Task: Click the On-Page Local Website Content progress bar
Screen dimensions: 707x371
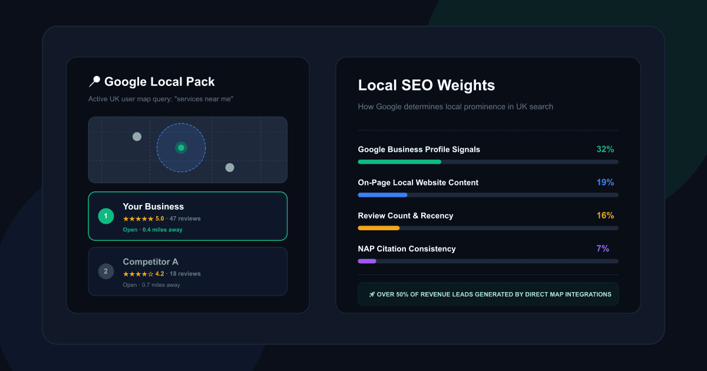Action: 488,195
